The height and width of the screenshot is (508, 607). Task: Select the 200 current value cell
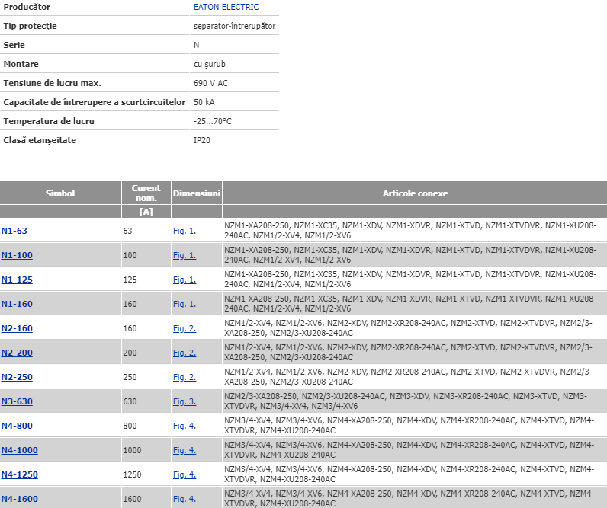pos(146,353)
